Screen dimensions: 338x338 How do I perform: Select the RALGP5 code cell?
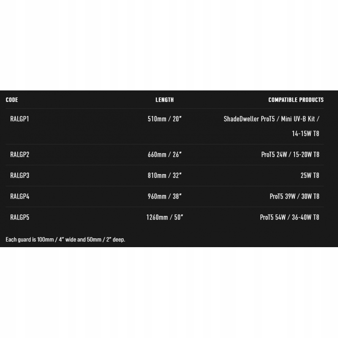(19, 218)
